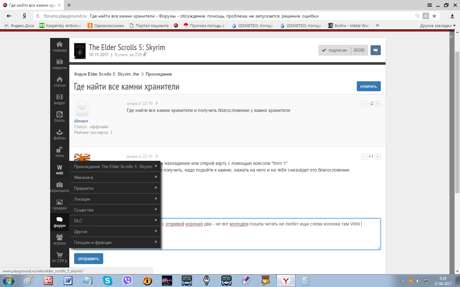Screen dimensions: 460x287
Task: Go to the 'Прохождение' breadcrumb link
Action: click(159, 74)
